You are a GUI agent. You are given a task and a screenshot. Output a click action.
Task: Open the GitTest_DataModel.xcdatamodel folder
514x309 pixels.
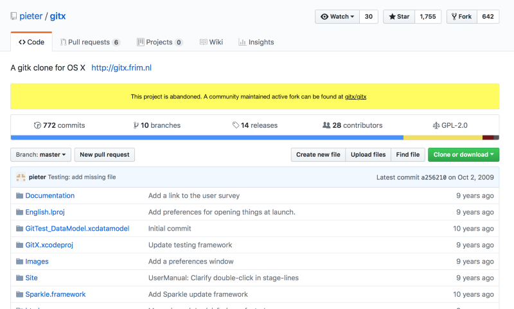coord(77,229)
